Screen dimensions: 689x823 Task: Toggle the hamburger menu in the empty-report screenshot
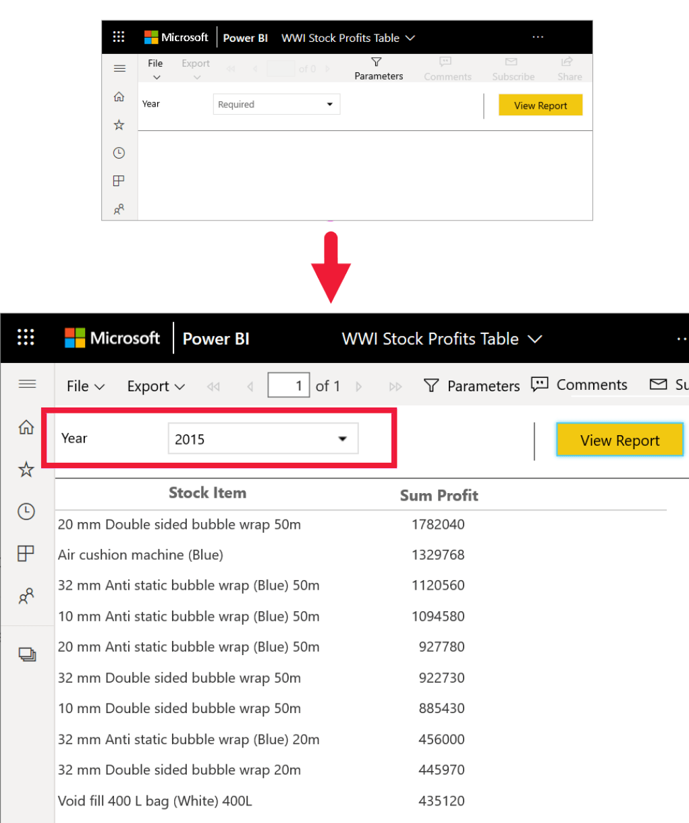119,68
